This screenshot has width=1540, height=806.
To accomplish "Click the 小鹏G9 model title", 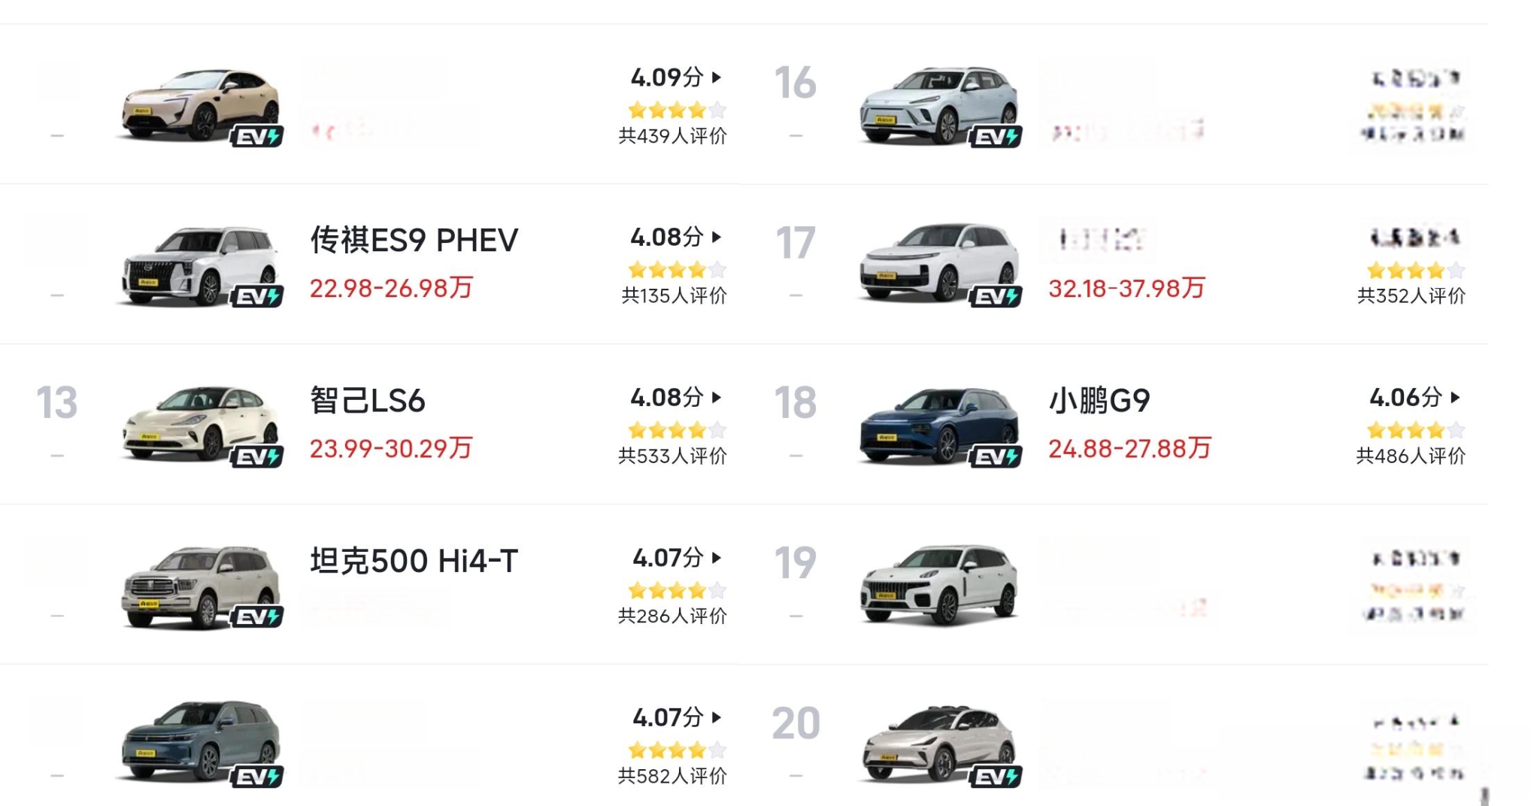I will [1099, 401].
